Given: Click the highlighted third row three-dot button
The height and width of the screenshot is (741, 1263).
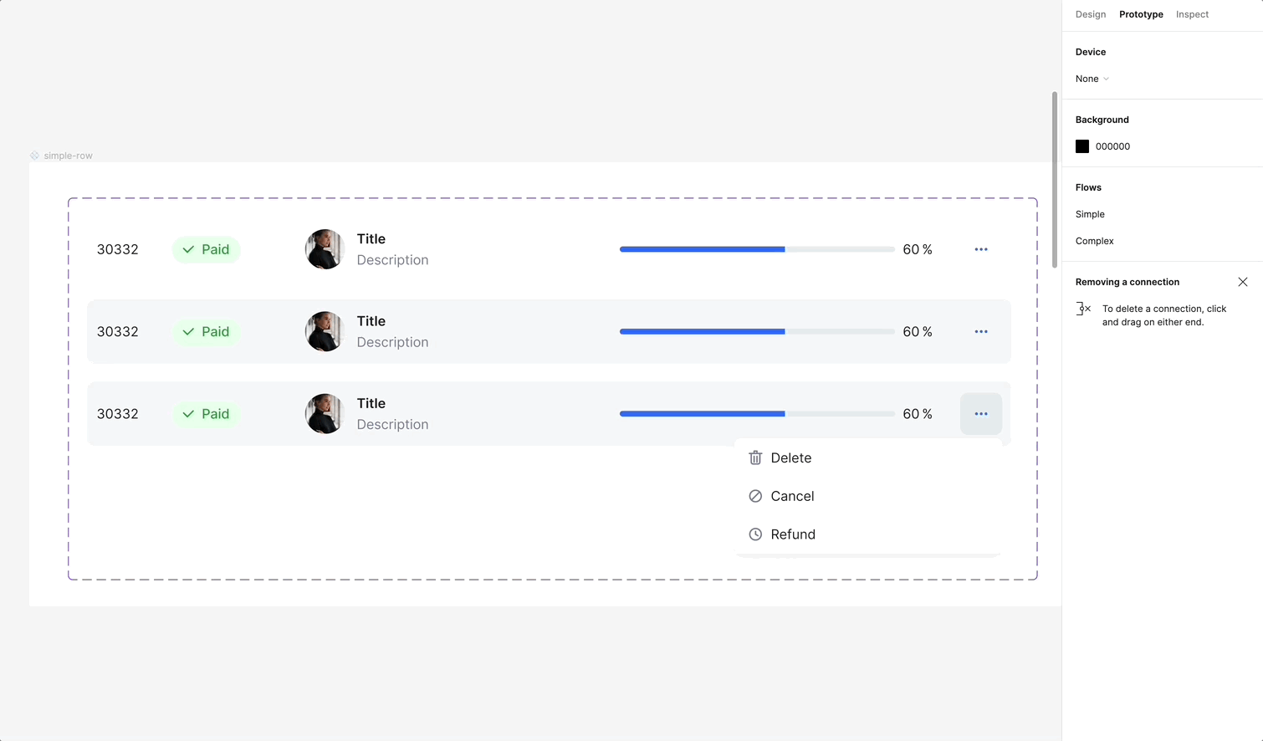Looking at the screenshot, I should pos(981,414).
